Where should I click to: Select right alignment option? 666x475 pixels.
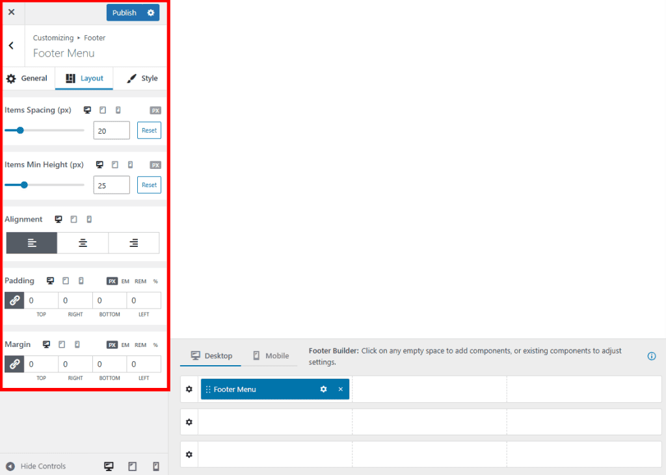(x=134, y=242)
